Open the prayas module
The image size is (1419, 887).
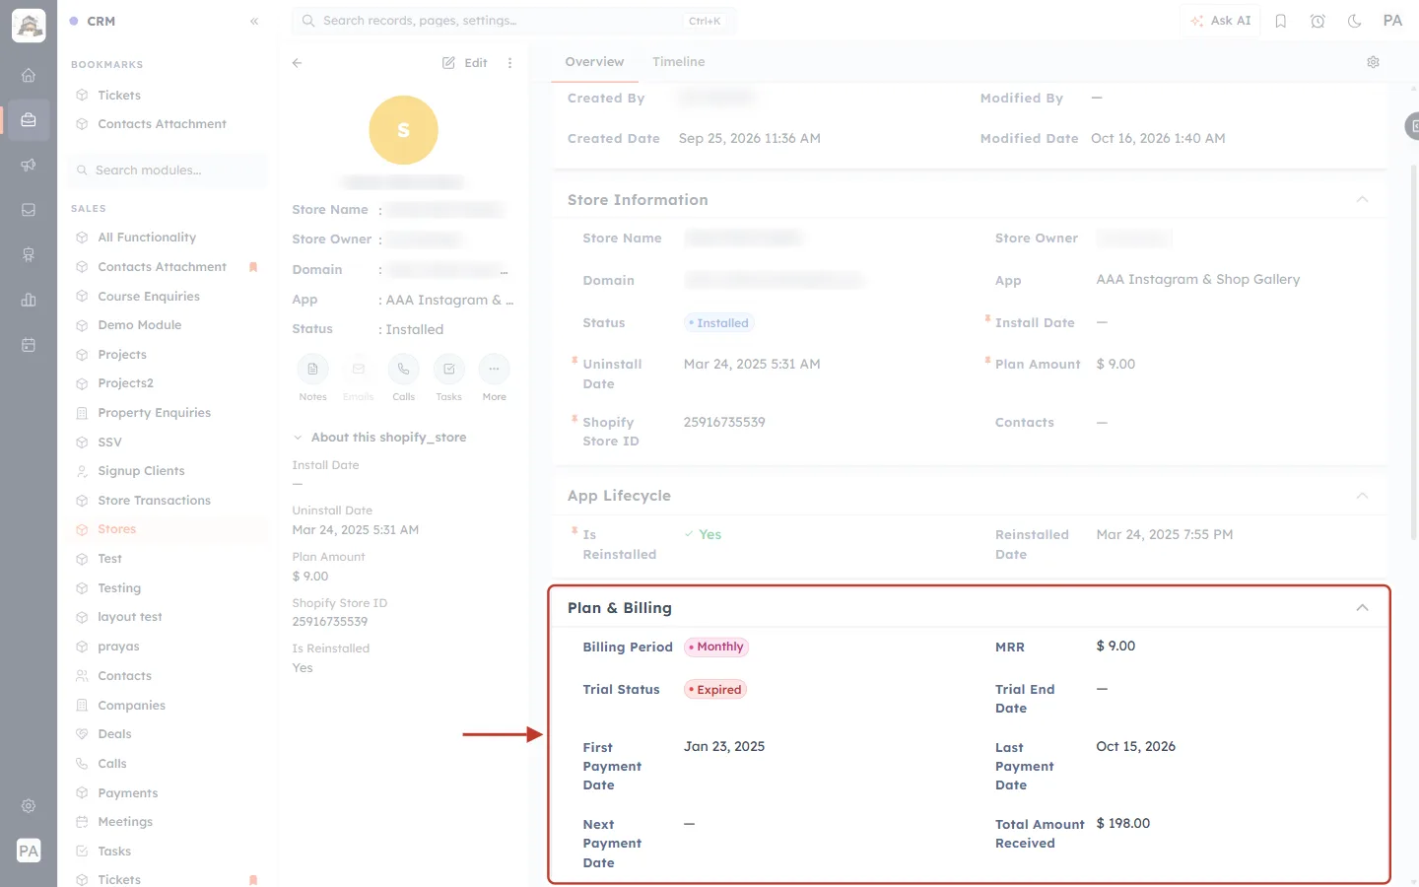[x=118, y=647]
